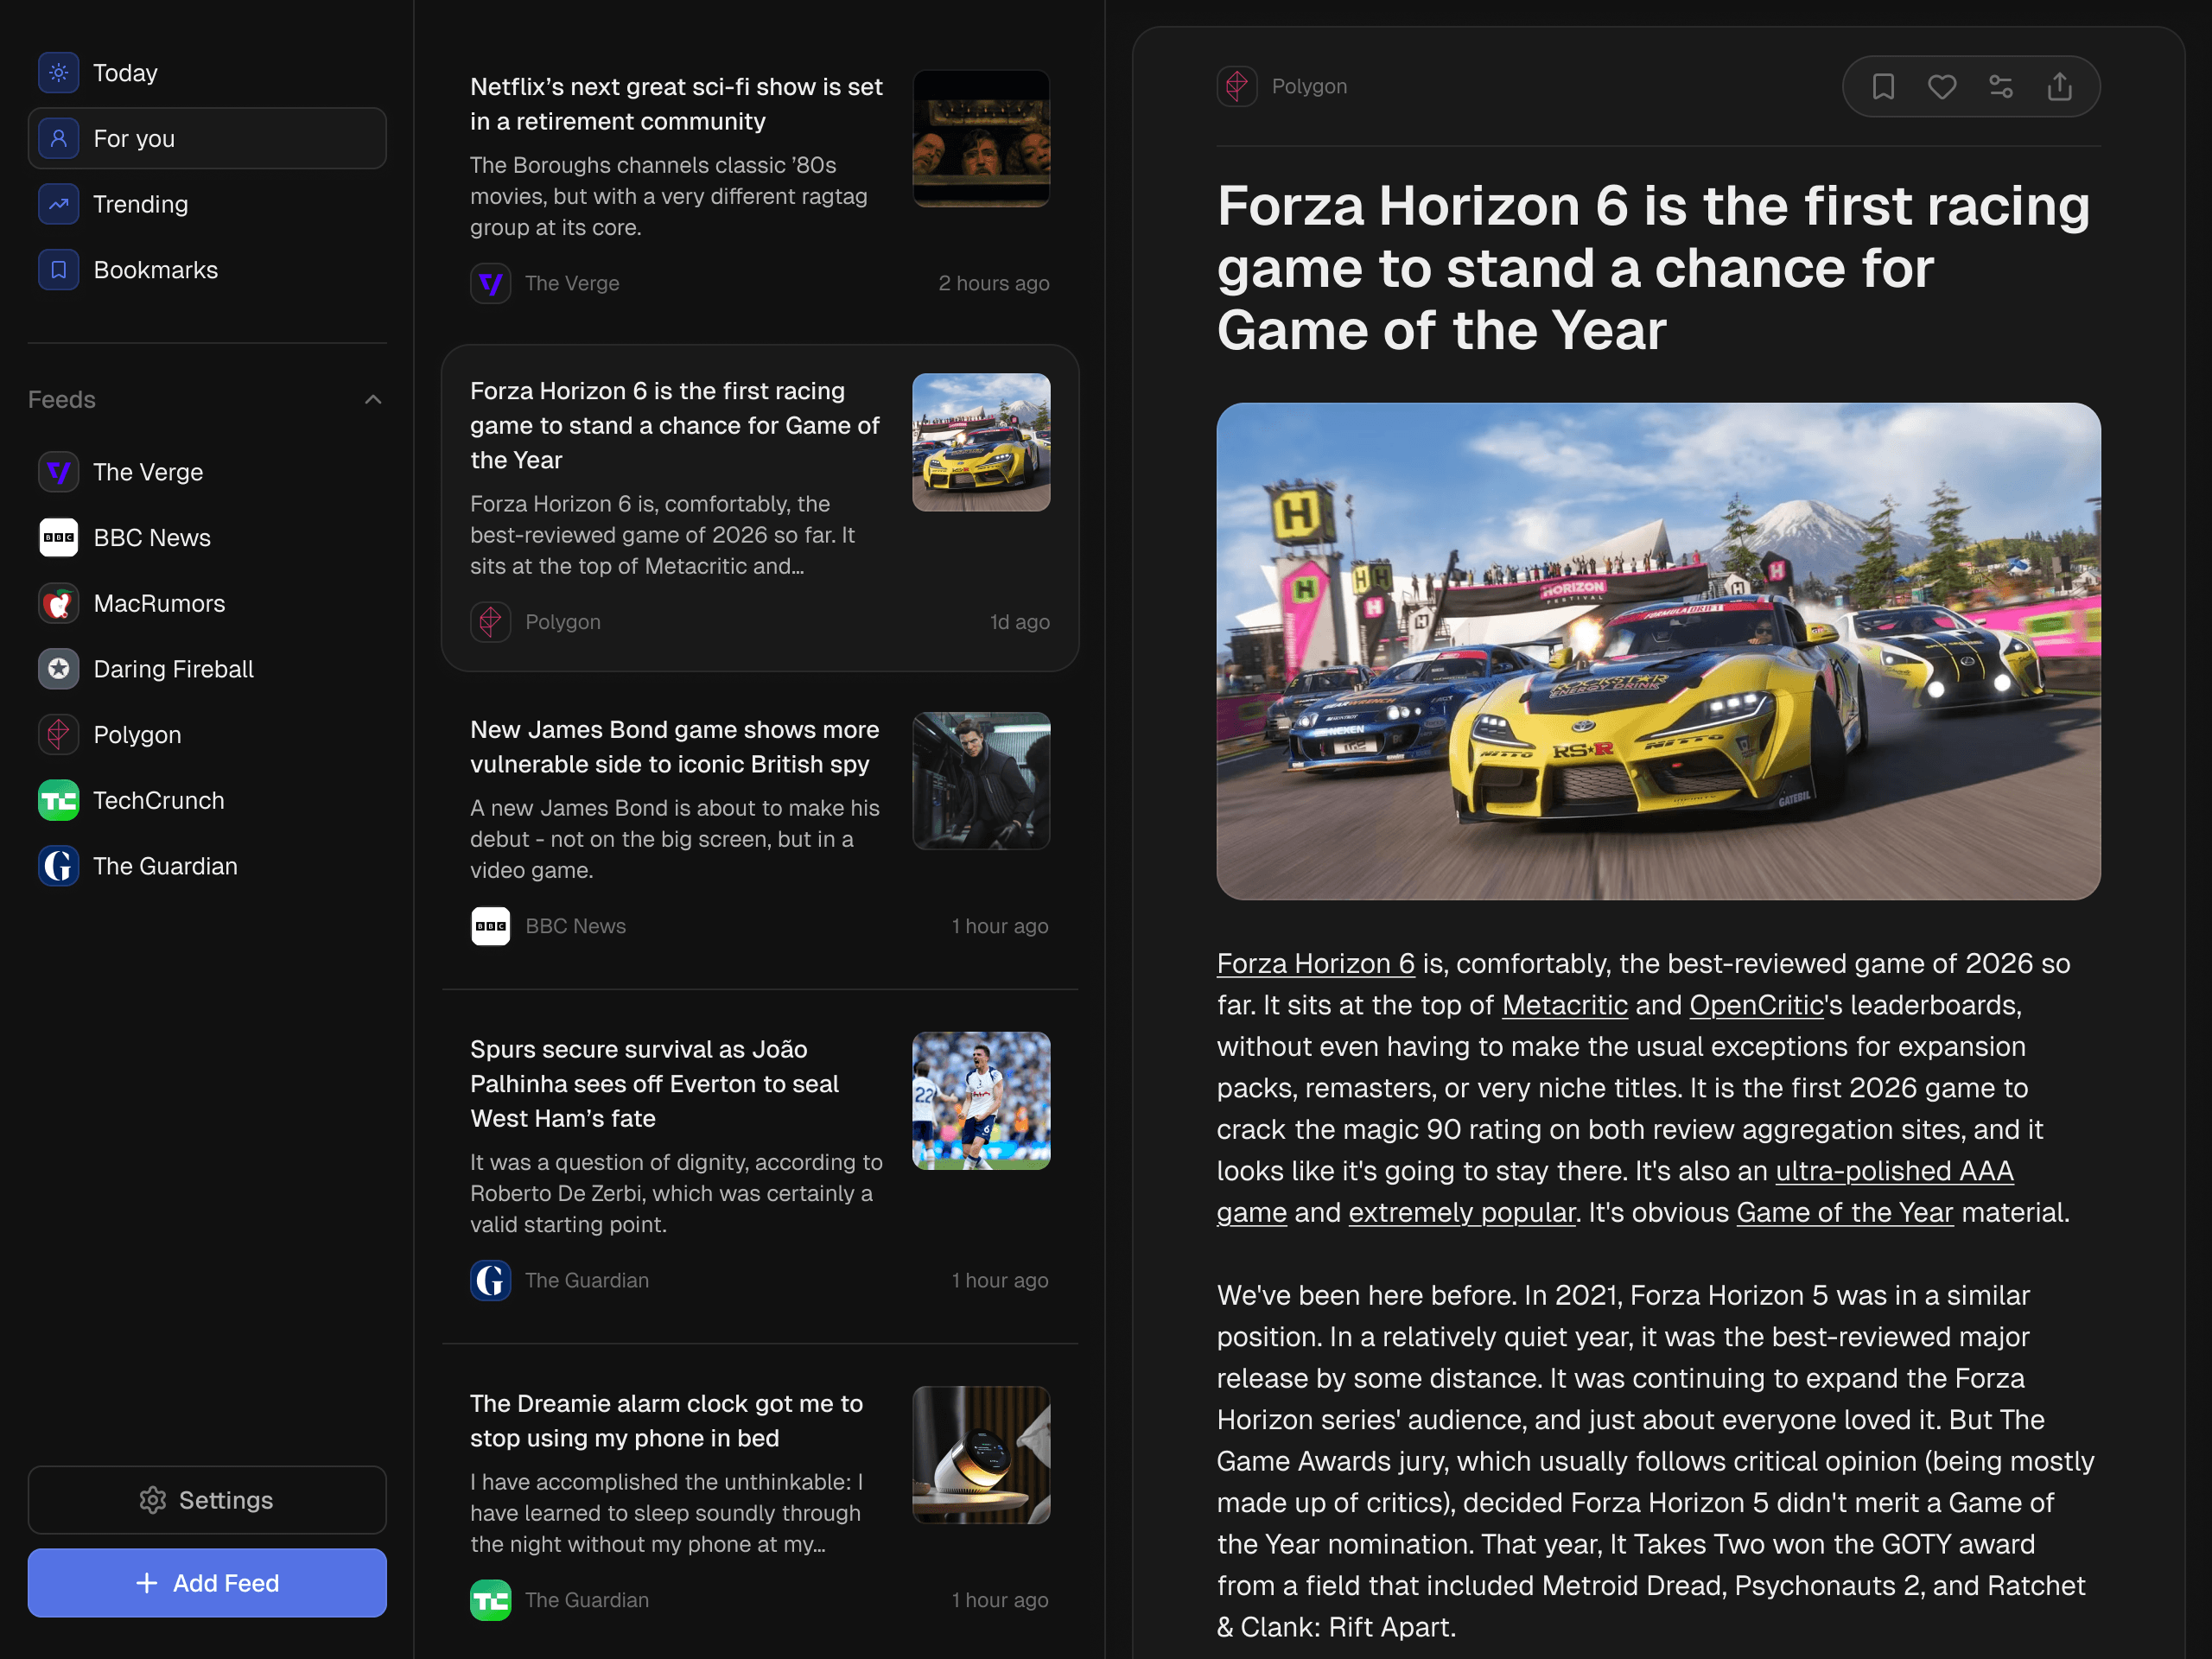This screenshot has height=1659, width=2212.
Task: Collapse the Feeds list with the chevron
Action: point(373,400)
